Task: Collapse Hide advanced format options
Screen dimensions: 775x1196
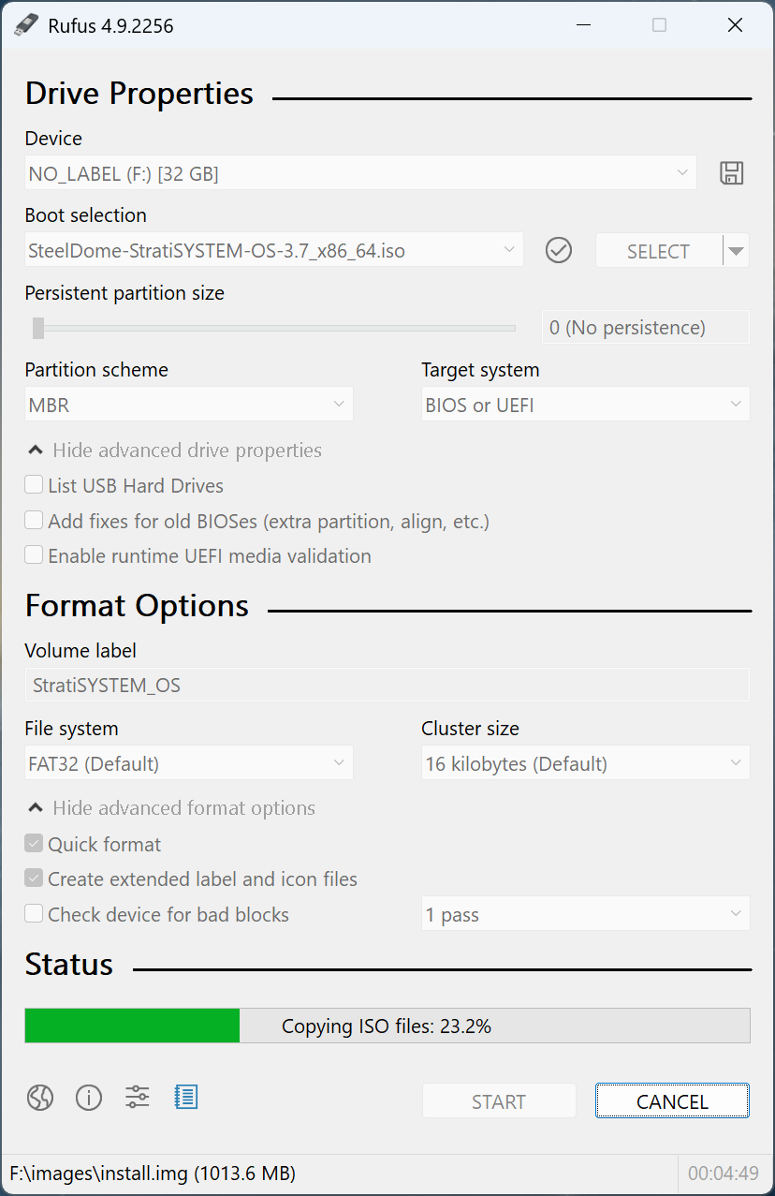Action: coord(170,808)
